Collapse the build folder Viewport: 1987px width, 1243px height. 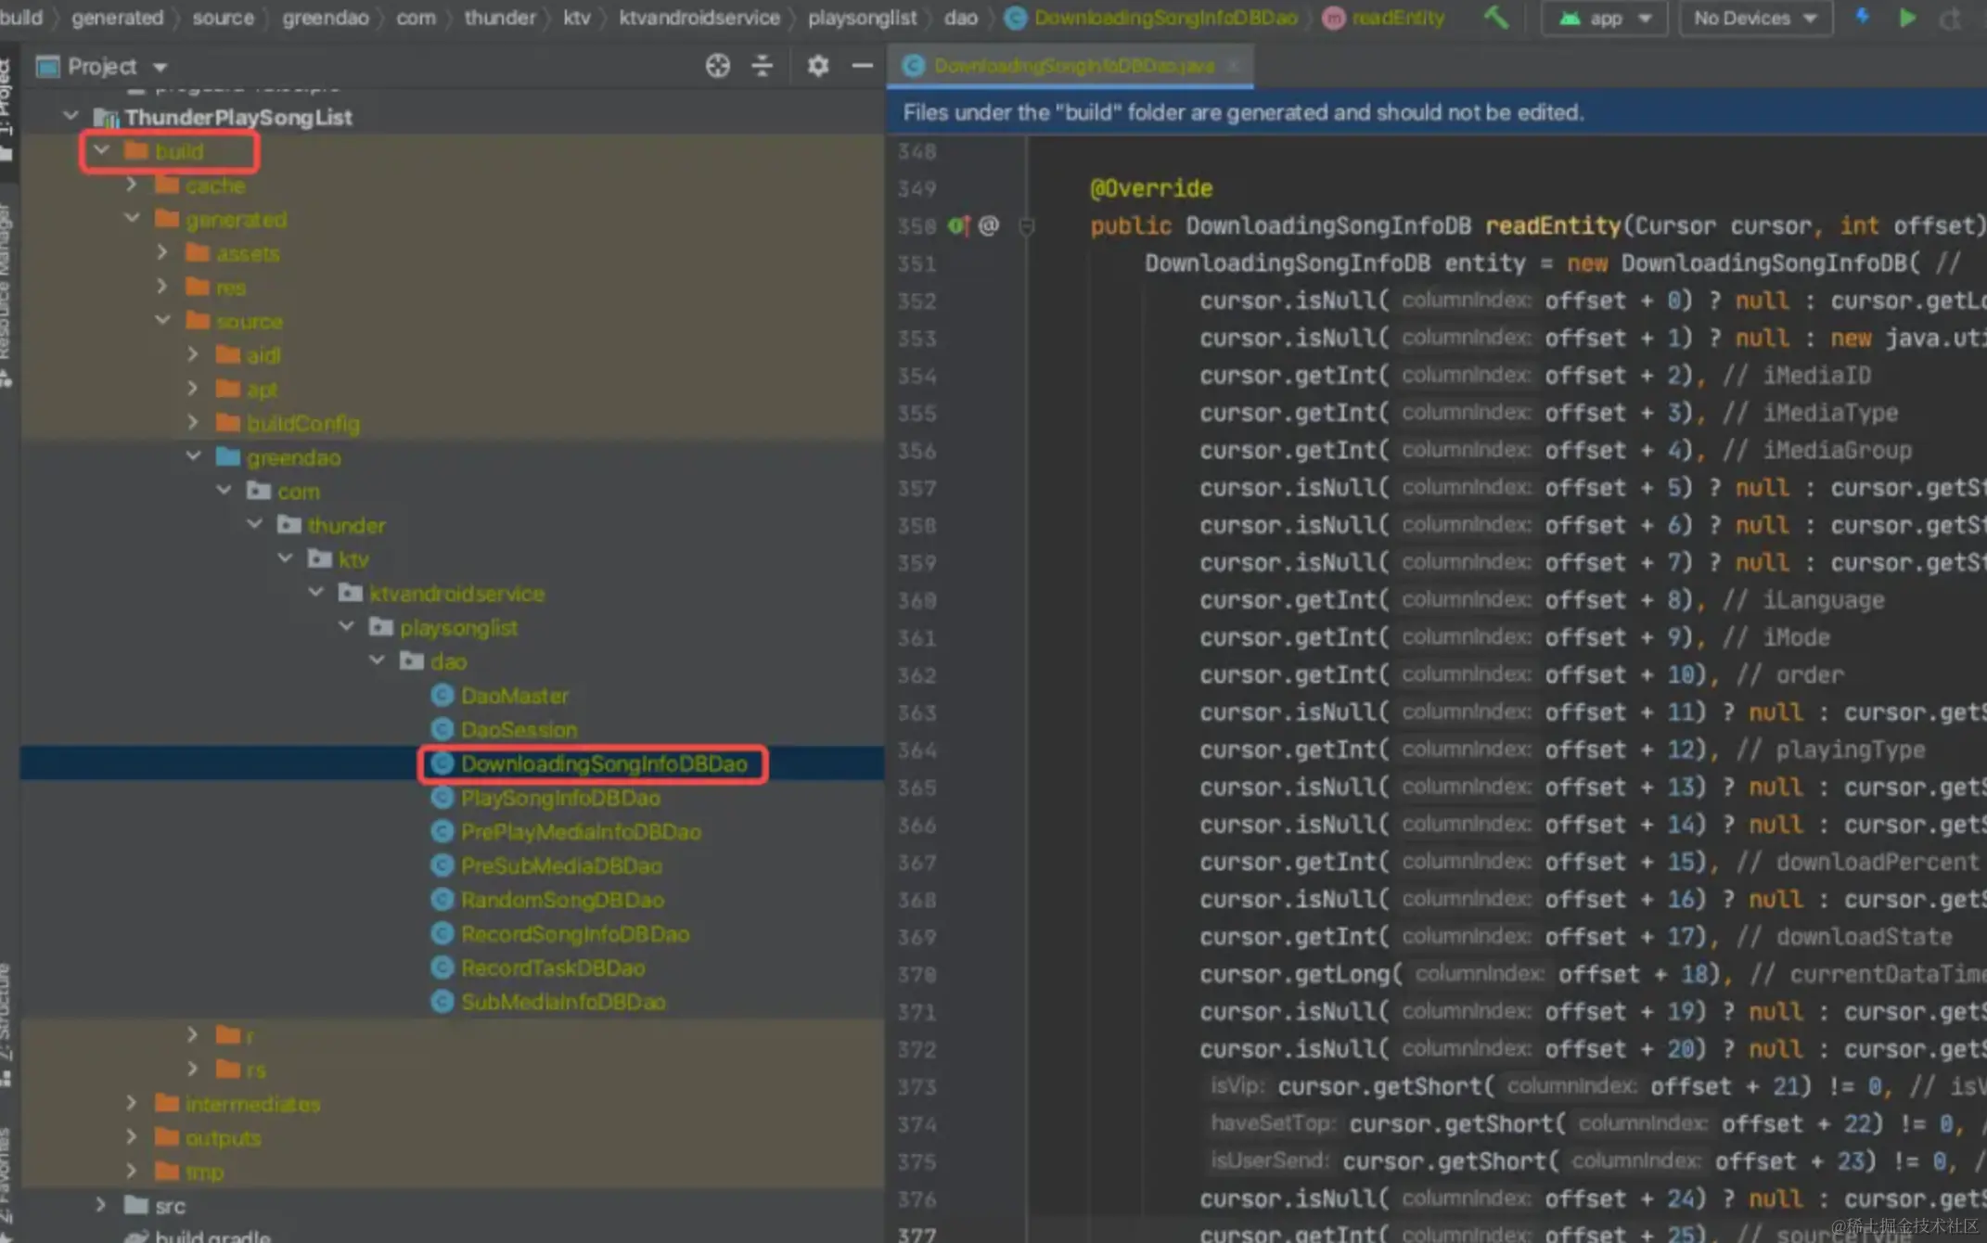101,150
